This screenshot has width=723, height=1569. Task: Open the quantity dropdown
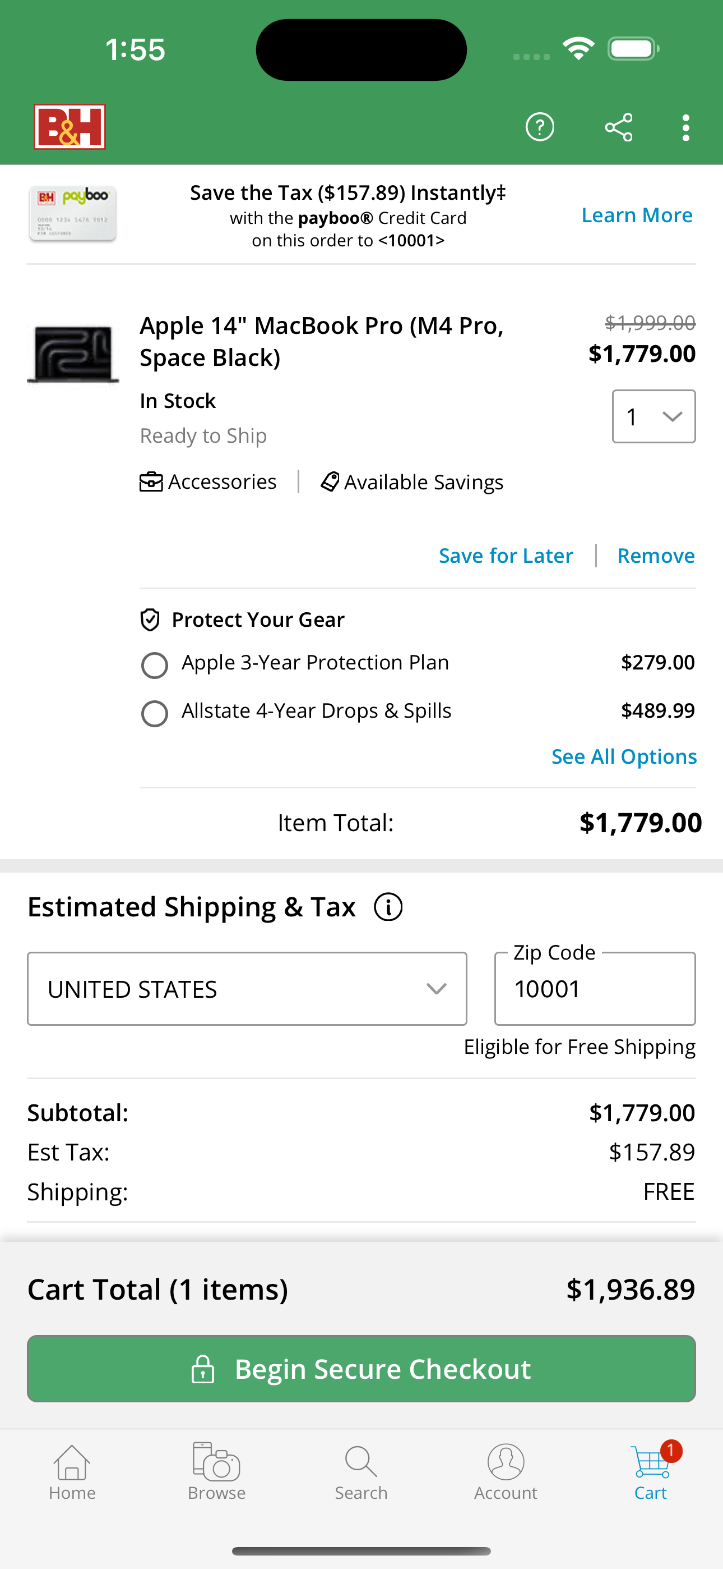(653, 416)
